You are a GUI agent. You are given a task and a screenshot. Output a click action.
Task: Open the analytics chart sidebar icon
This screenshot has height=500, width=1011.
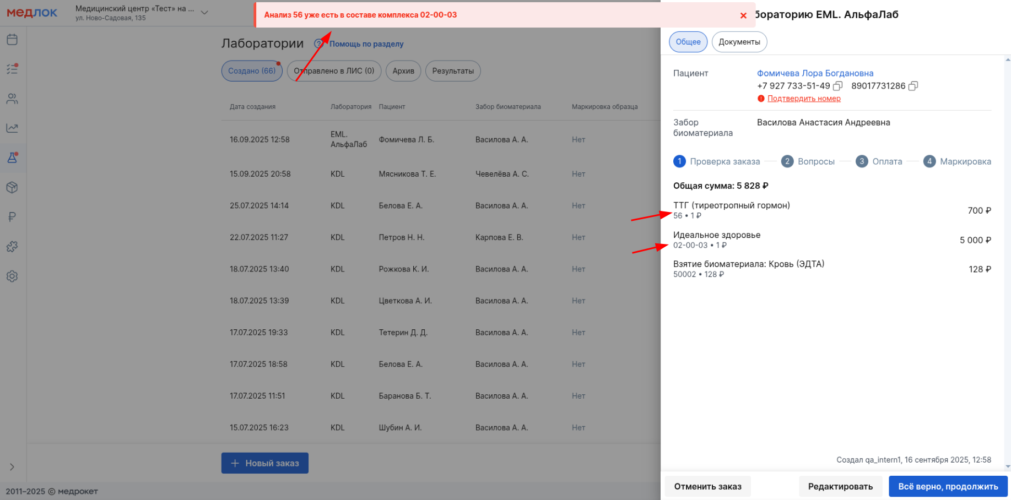(x=12, y=128)
